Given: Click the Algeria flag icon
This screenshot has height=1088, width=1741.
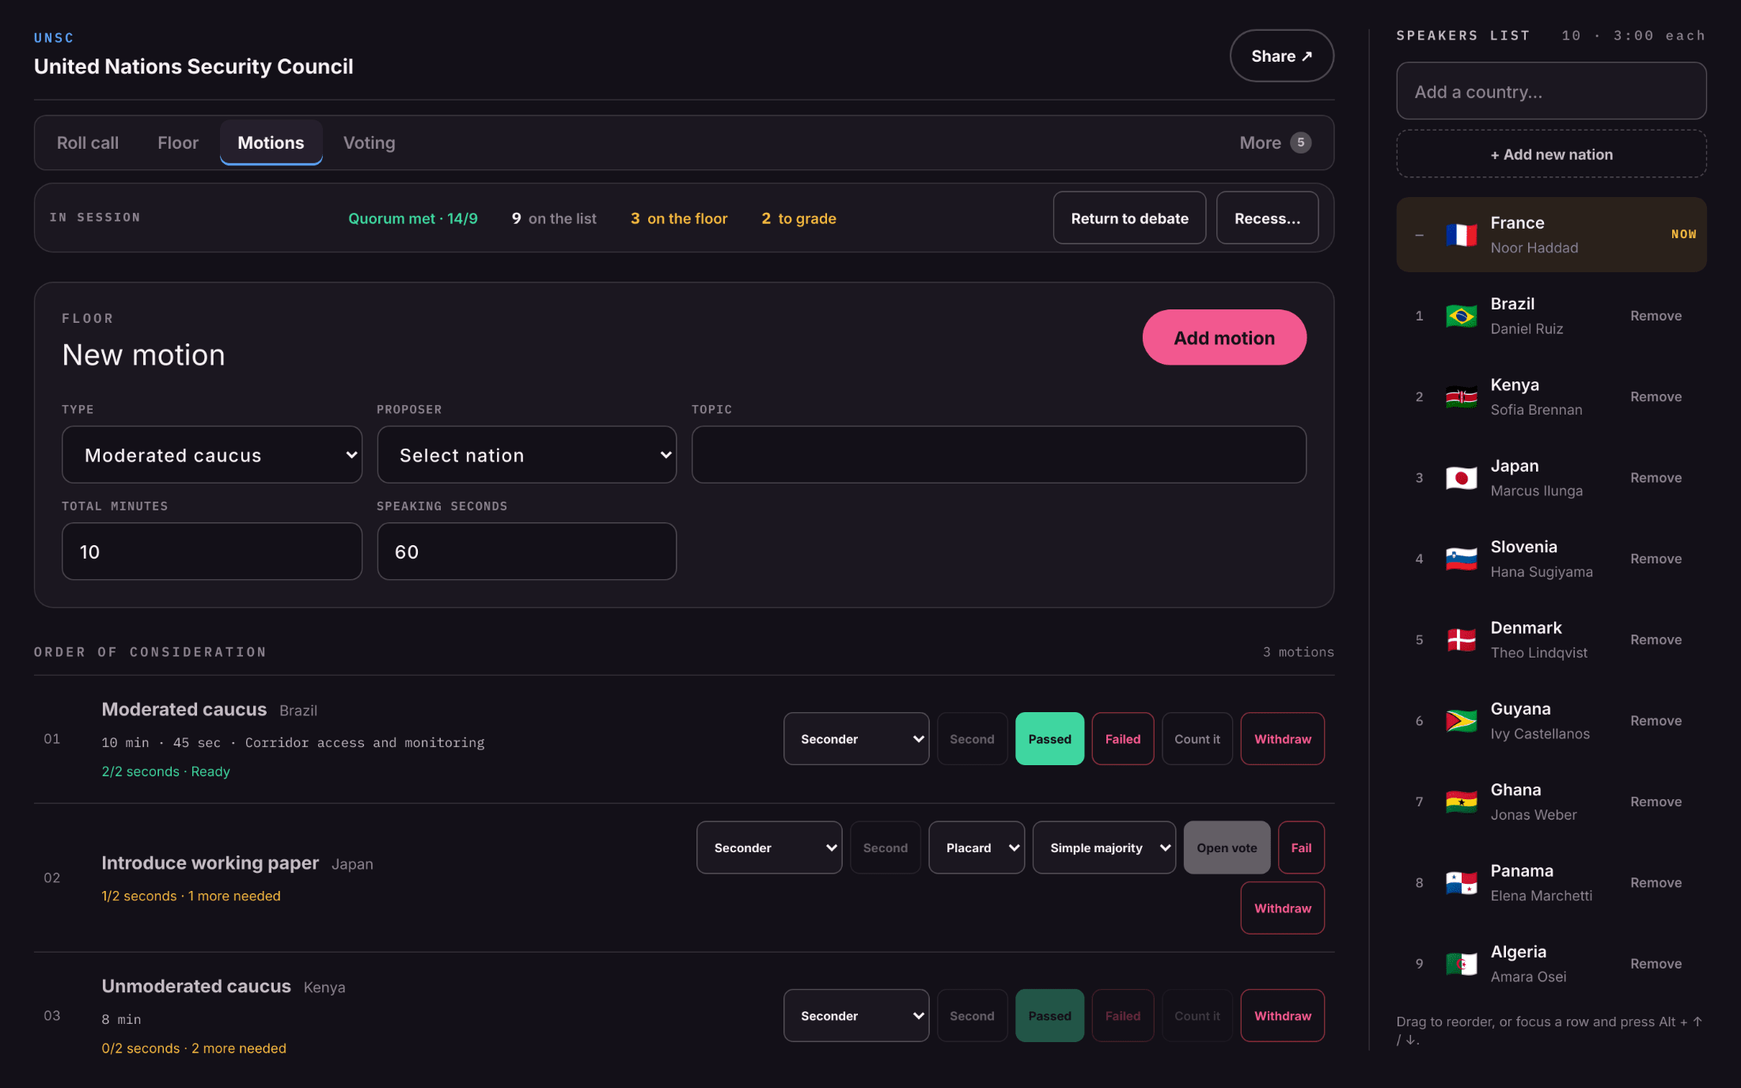Looking at the screenshot, I should click(1461, 964).
